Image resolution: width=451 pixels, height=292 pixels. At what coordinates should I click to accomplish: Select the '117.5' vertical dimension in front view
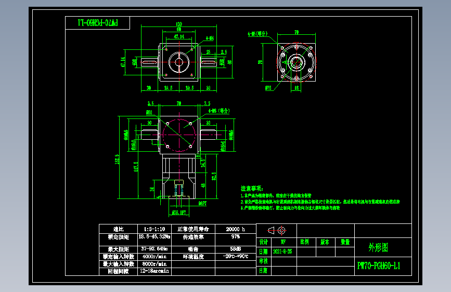(x=136, y=167)
